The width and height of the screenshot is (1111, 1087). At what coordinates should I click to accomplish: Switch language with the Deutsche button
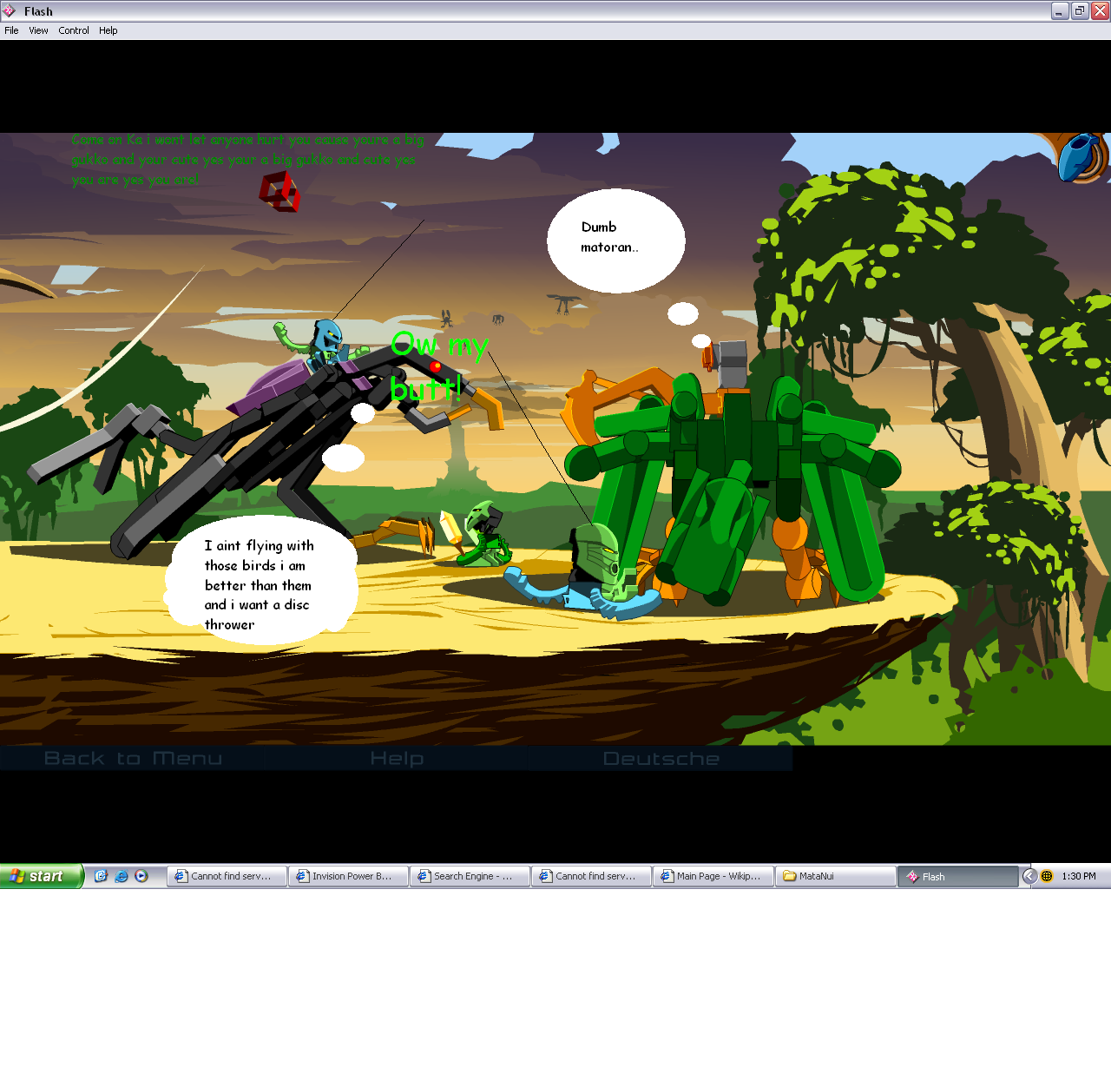click(661, 759)
